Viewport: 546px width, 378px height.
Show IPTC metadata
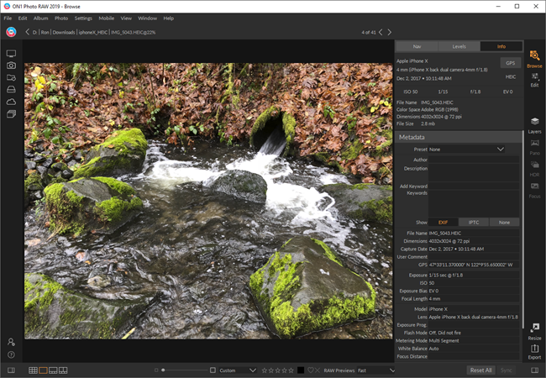coord(474,222)
